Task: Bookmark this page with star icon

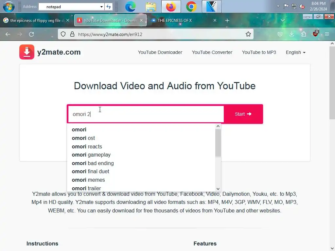Action: point(248,34)
